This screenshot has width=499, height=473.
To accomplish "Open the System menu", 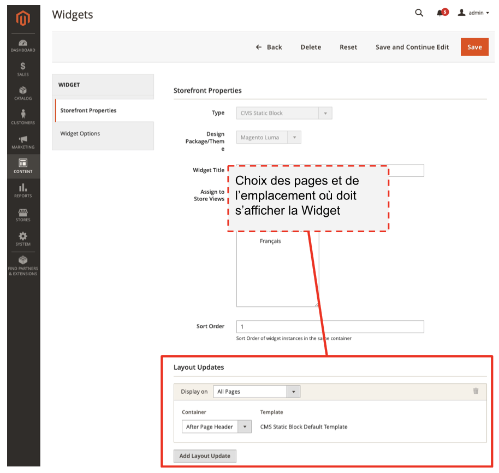I will [23, 239].
